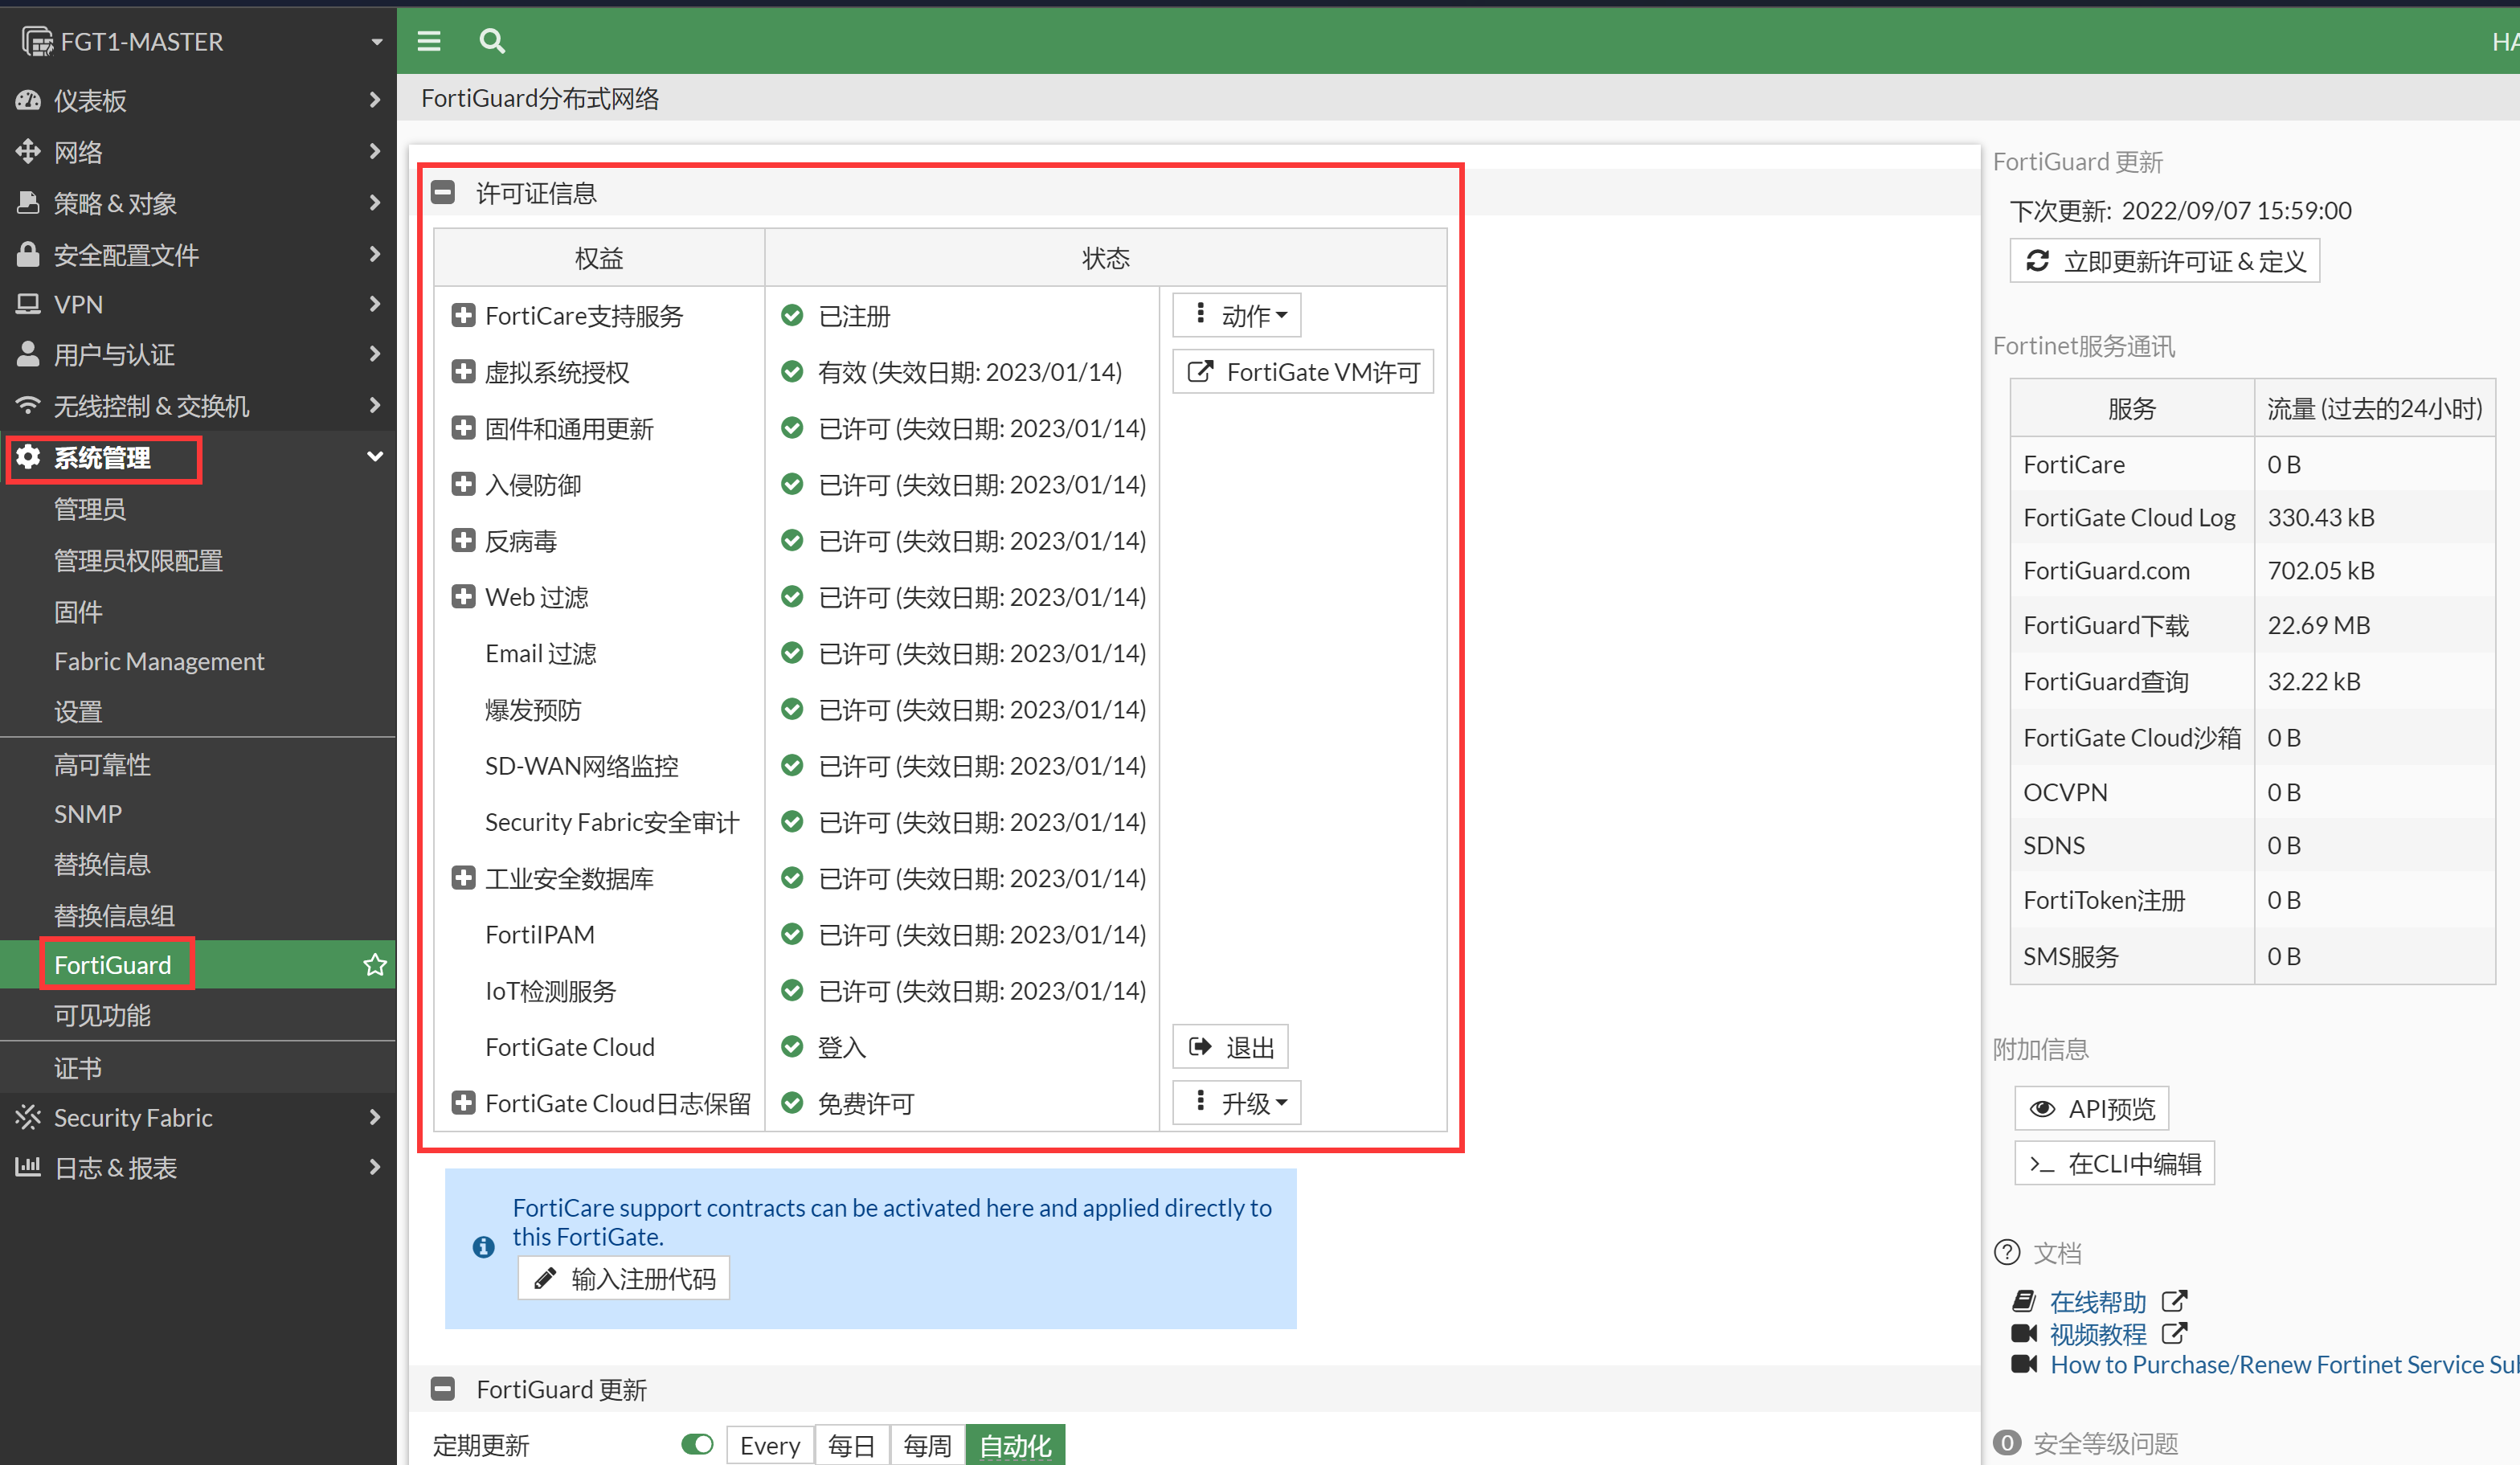
Task: Select the Every update interval option
Action: (x=770, y=1445)
